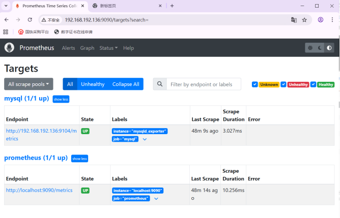Open the Help page in navbar
Image resolution: width=340 pixels, height=218 pixels.
pos(128,48)
